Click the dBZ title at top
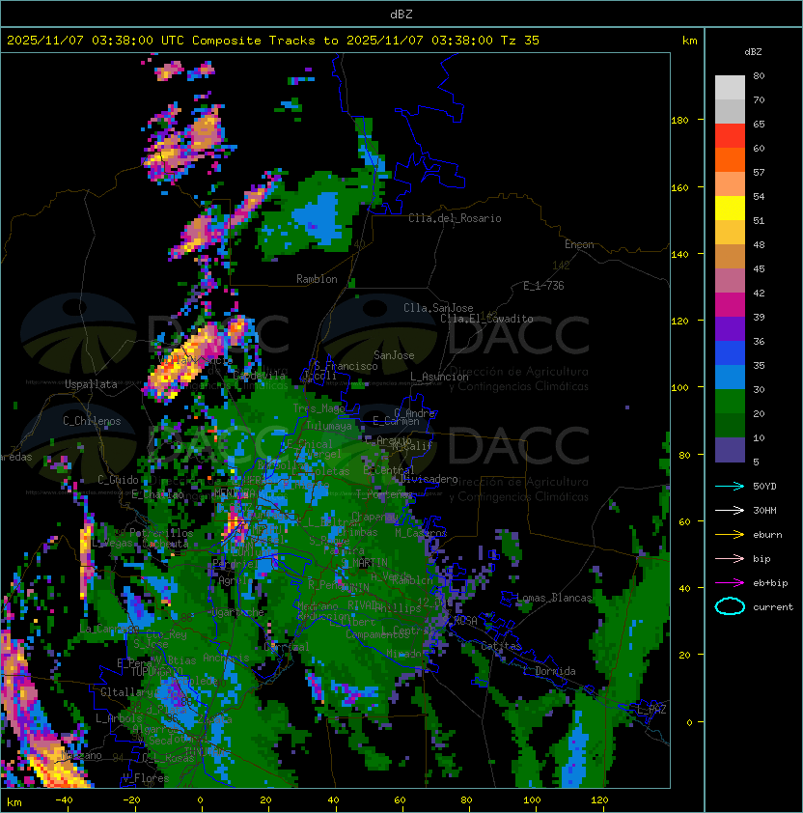Viewport: 803px width, 813px height. [401, 14]
